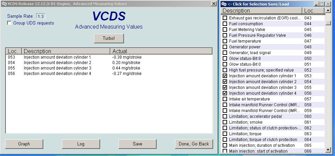Viewport: 335px width, 156px height.
Task: Tick Fuel Pressure Regulator Valve checkbox
Action: (225, 35)
